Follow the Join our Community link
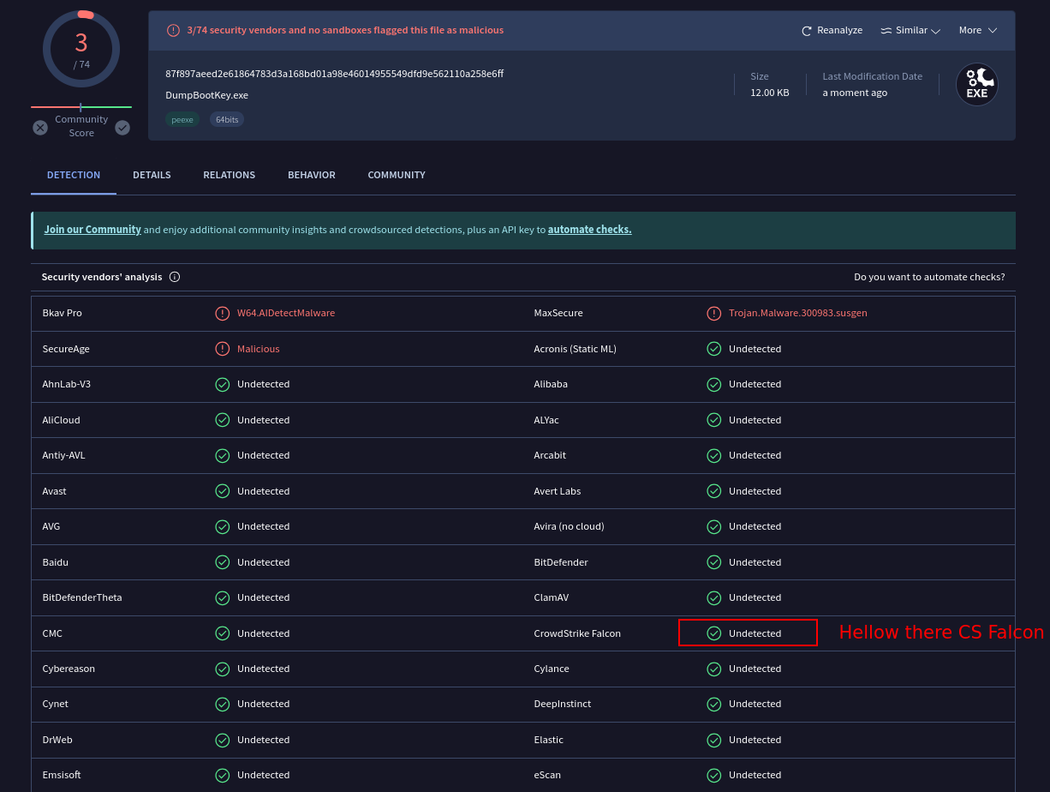Viewport: 1050px width, 792px height. pos(92,230)
